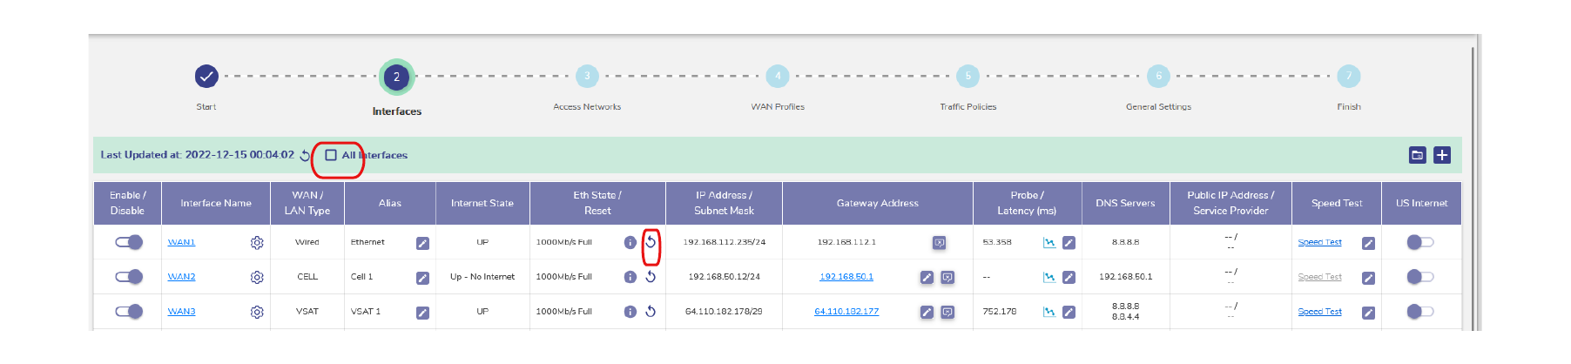This screenshot has height=364, width=1571.
Task: Disable the WAN1 interface toggle
Action: [129, 242]
